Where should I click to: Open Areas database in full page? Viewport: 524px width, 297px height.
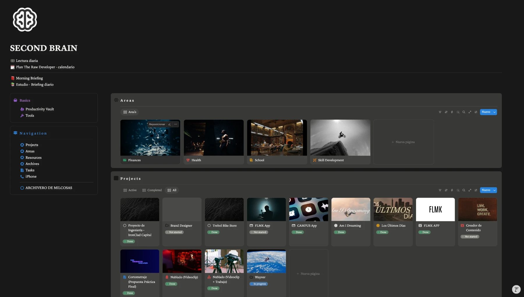(x=470, y=112)
